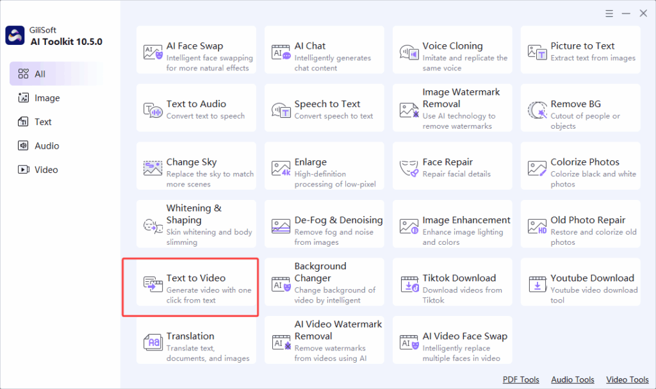Image resolution: width=656 pixels, height=389 pixels.
Task: Open the Video Tools link
Action: (x=628, y=379)
